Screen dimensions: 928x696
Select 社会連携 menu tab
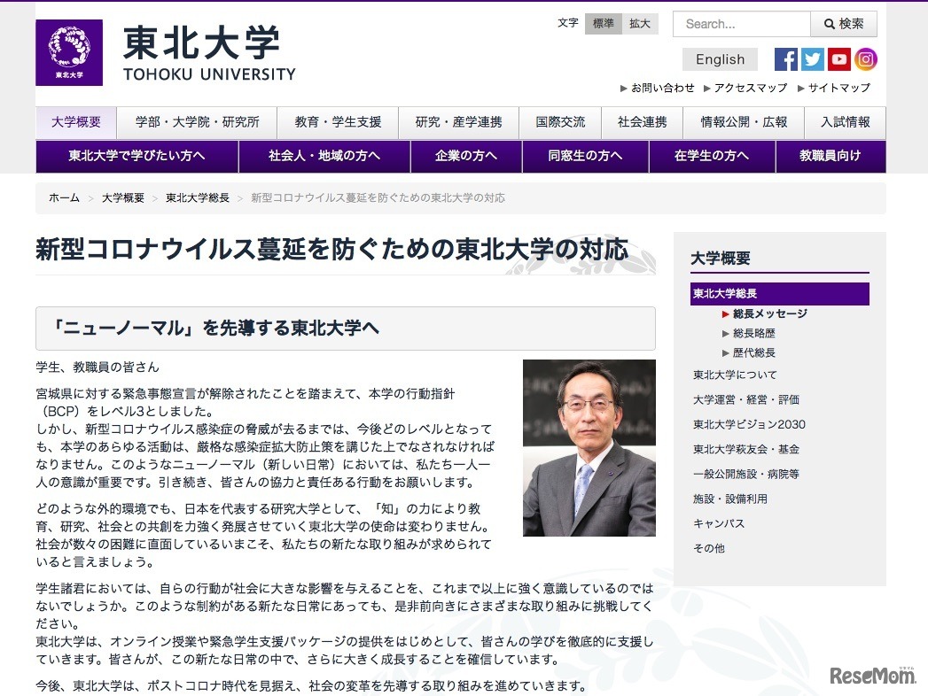642,122
